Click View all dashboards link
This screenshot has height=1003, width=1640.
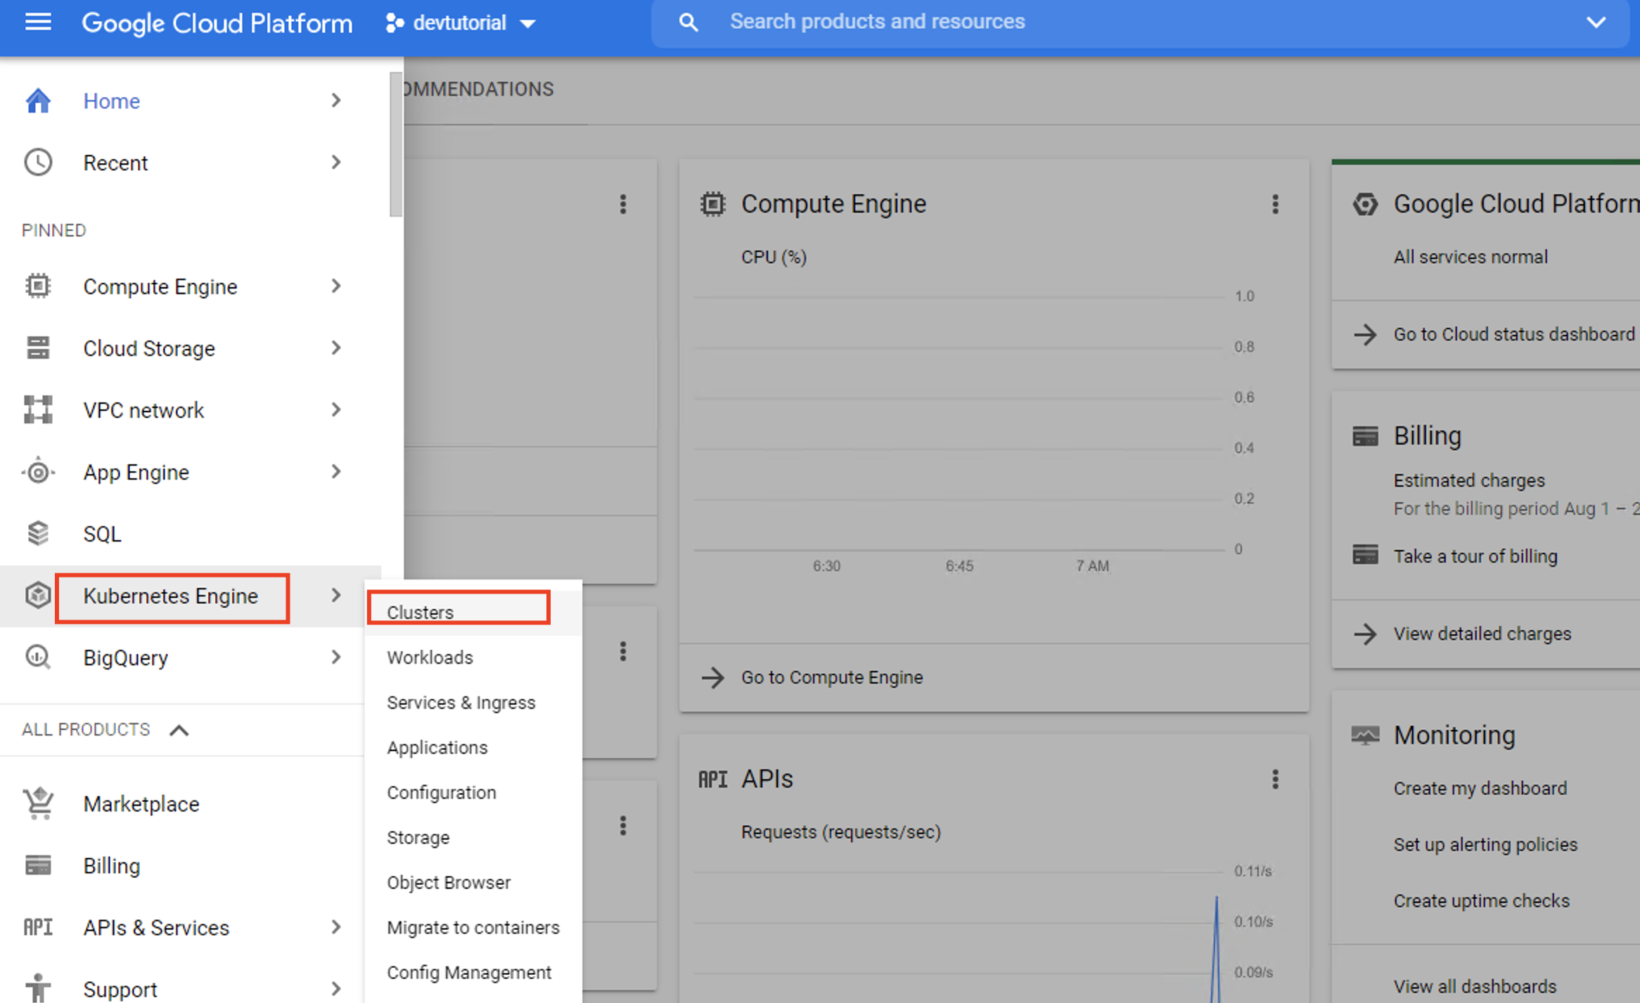1475,987
